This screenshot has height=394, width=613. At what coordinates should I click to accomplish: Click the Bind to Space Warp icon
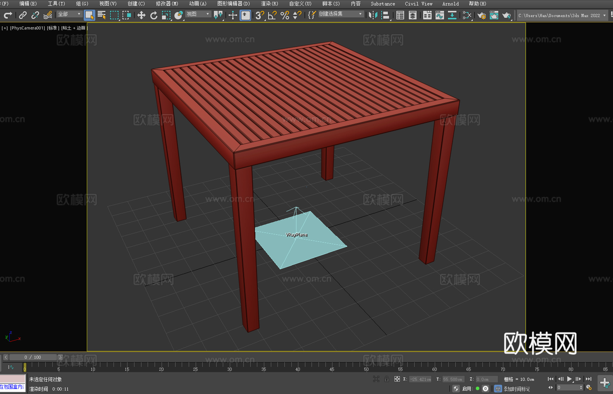point(48,15)
